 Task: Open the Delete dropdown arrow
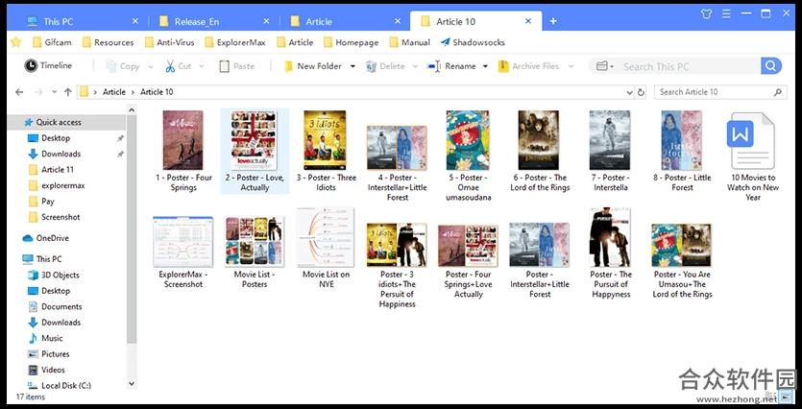pos(415,66)
